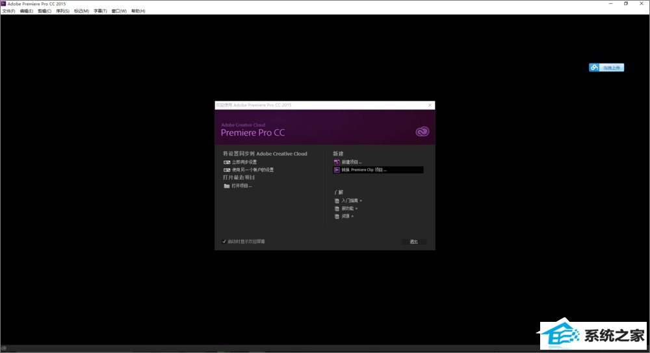Image resolution: width=650 pixels, height=353 pixels.
Task: Open the 文件(F) menu
Action: pyautogui.click(x=8, y=11)
